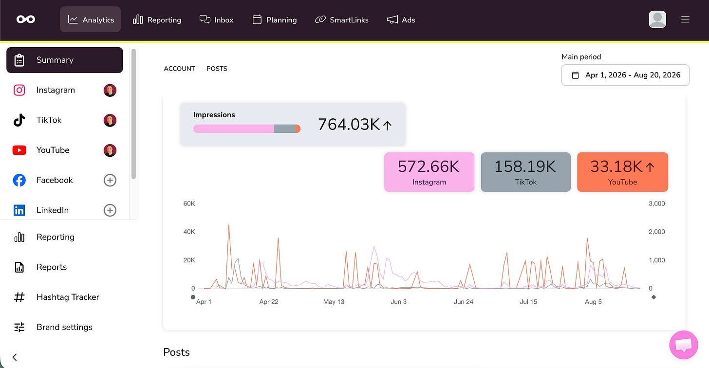Open Planning in the top navigation
Screen dimensions: 709x368
pyautogui.click(x=275, y=20)
